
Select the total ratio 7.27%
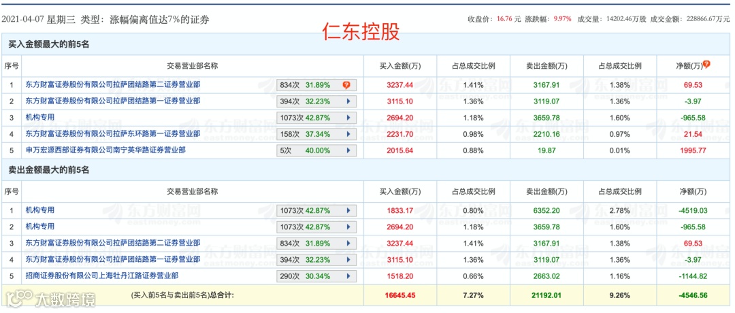[473, 295]
